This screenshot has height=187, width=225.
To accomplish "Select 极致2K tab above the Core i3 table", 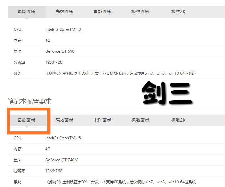I will 178,12.
